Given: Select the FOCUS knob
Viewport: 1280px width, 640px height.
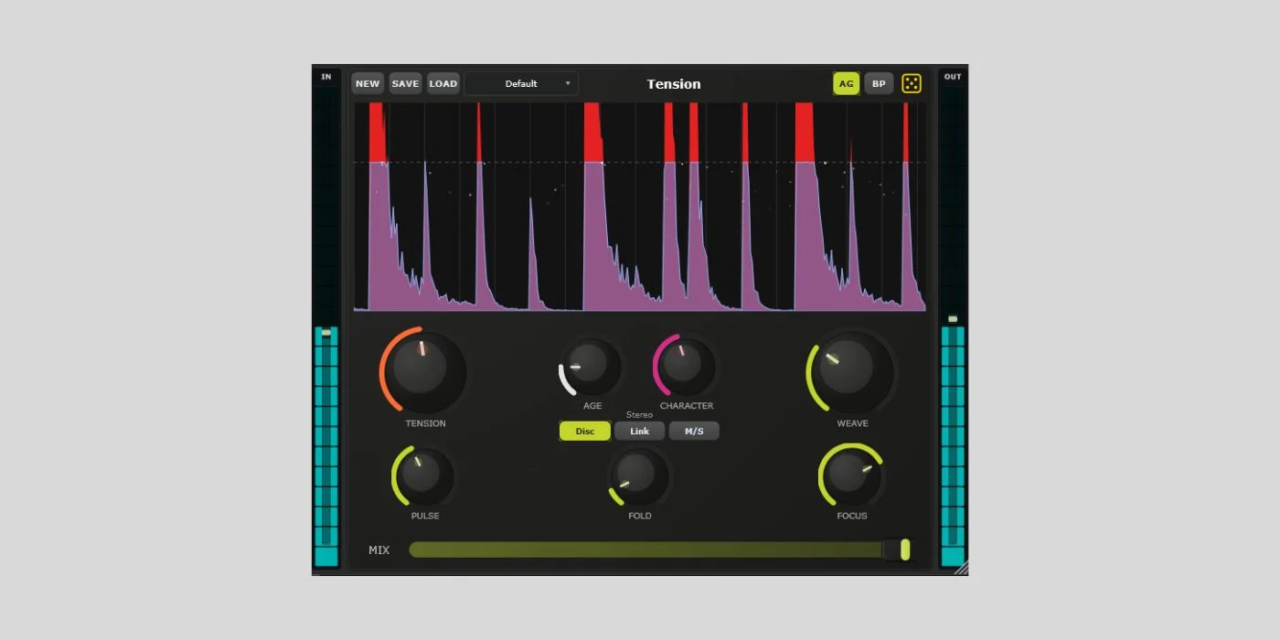Looking at the screenshot, I should (851, 479).
